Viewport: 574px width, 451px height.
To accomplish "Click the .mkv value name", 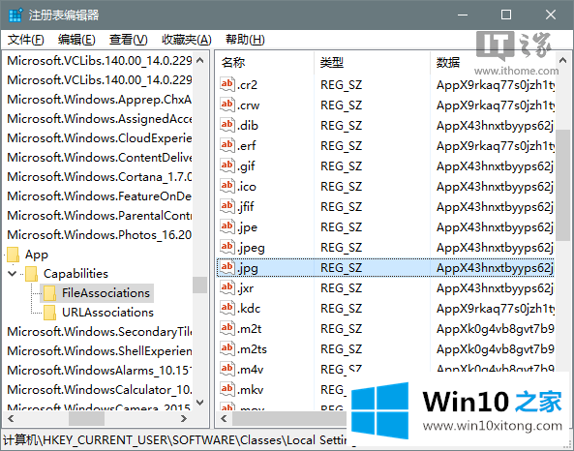I will (x=251, y=390).
